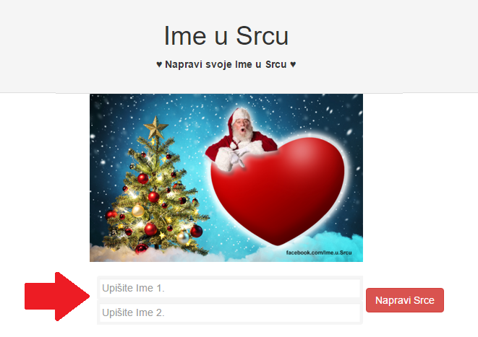The image size is (478, 337).
Task: Click the large red ornament near tree top
Action: point(142,178)
